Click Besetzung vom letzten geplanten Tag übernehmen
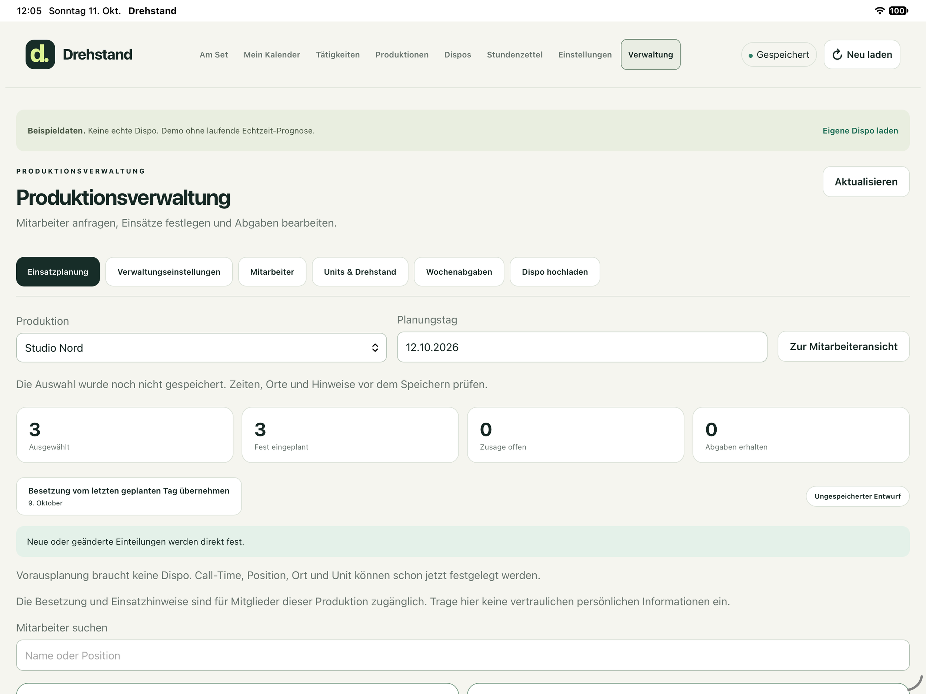 (x=129, y=496)
